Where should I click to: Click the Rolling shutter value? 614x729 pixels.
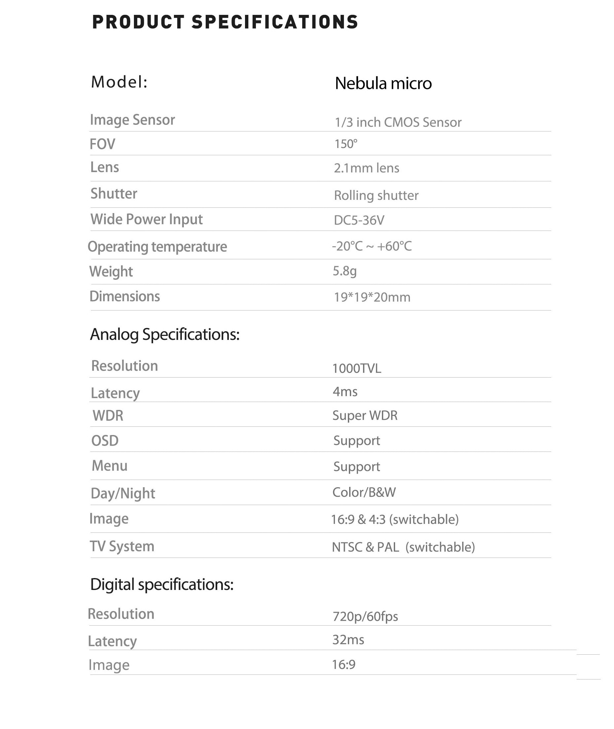pos(376,195)
